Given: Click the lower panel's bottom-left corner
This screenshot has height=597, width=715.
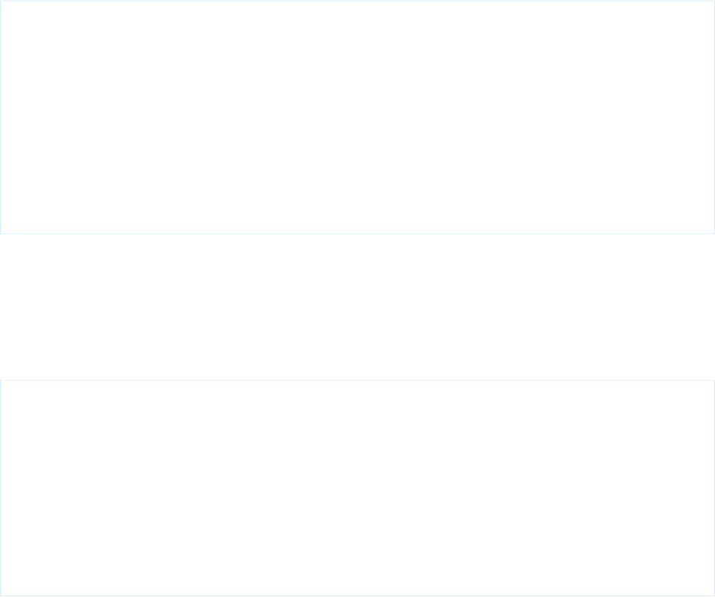Looking at the screenshot, I should click(1, 596).
